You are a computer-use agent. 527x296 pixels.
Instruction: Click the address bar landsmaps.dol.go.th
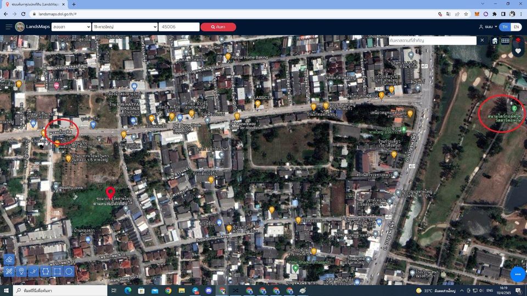point(58,14)
